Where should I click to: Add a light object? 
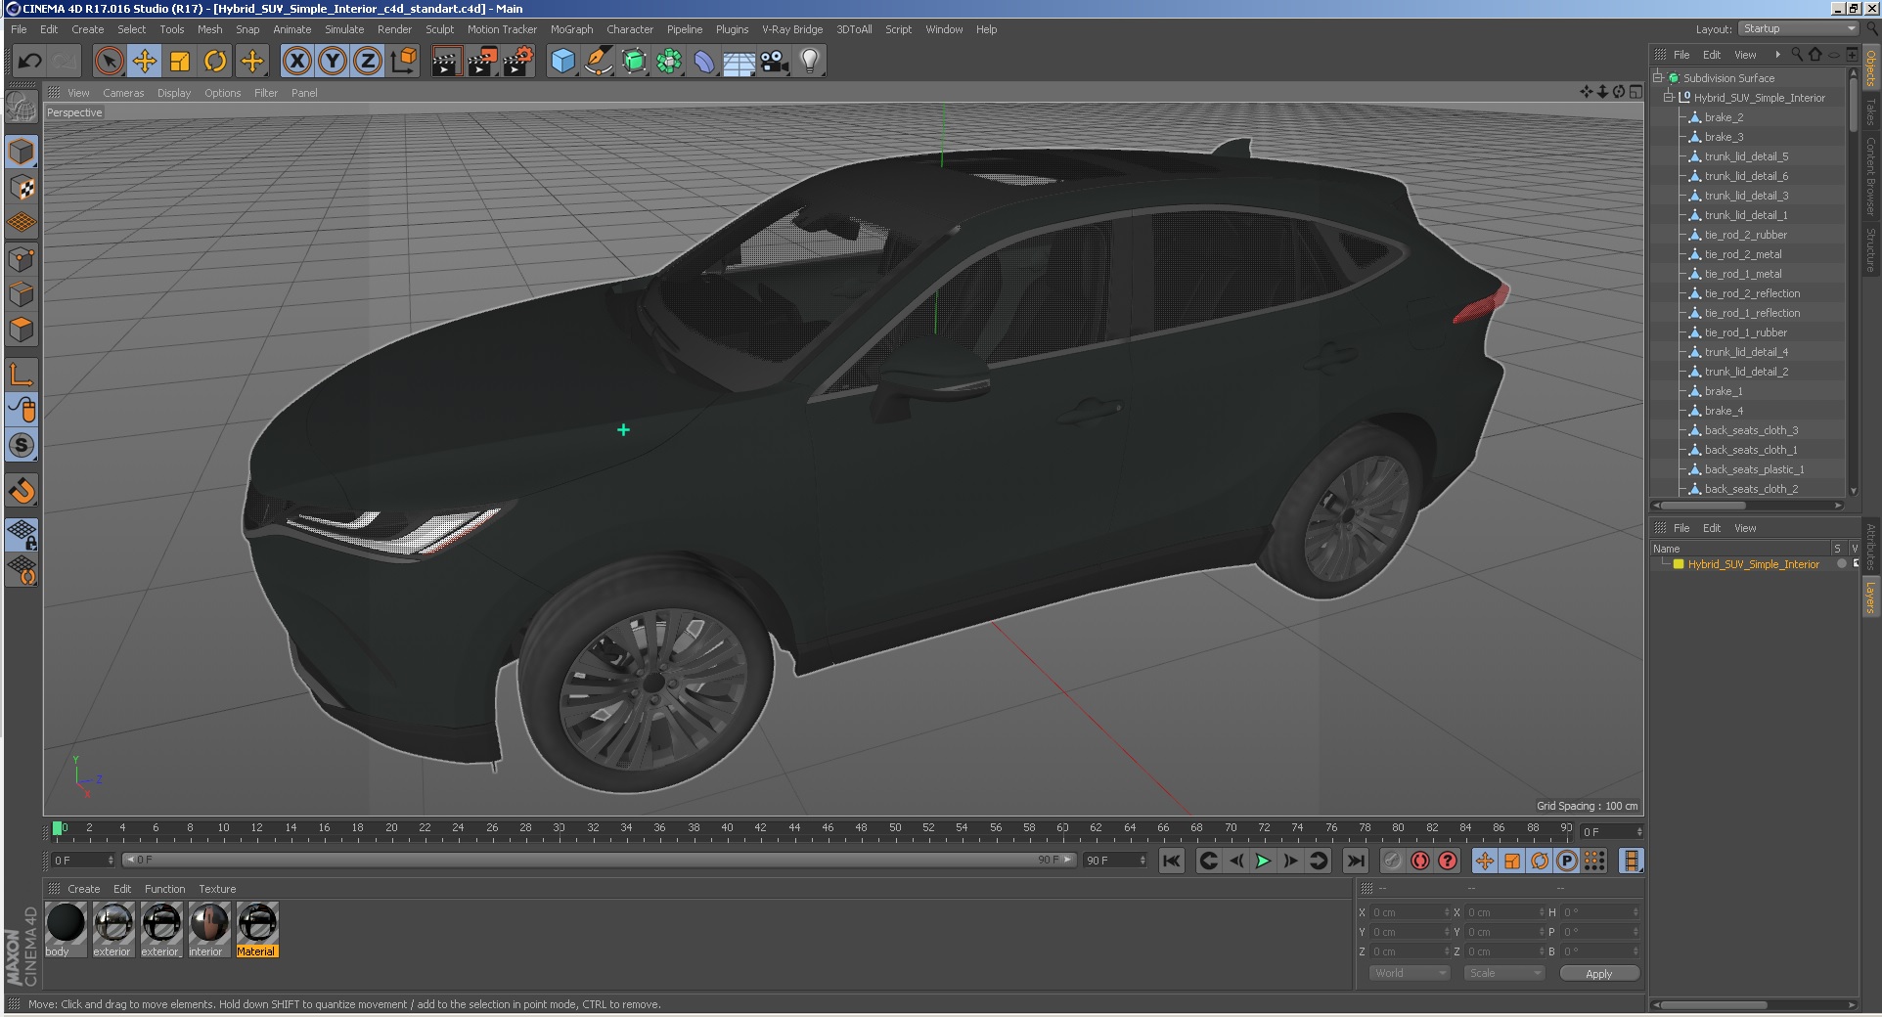(810, 62)
